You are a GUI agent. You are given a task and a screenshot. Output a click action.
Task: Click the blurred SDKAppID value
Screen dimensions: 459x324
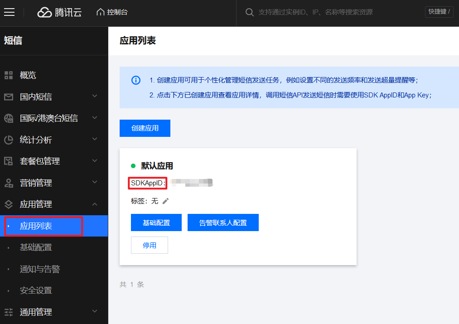click(x=192, y=183)
